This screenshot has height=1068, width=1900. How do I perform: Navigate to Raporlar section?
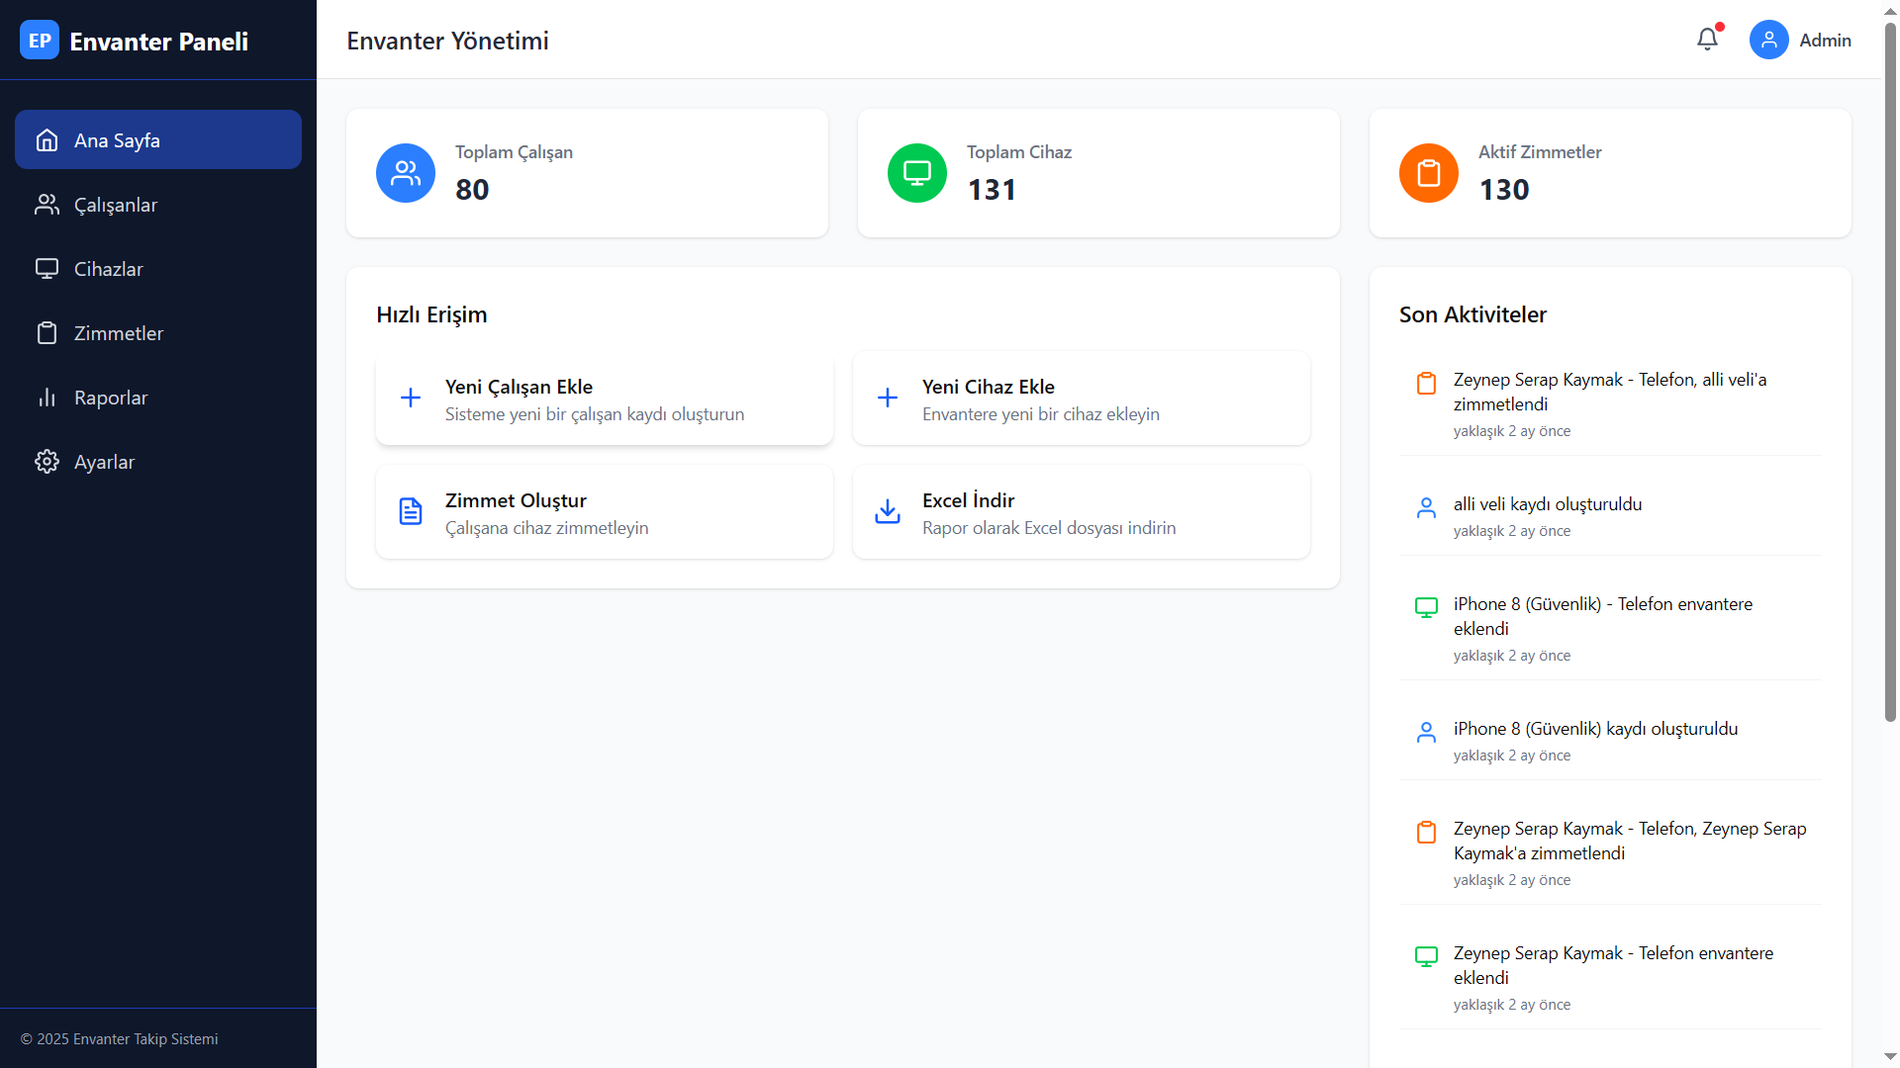pos(111,398)
